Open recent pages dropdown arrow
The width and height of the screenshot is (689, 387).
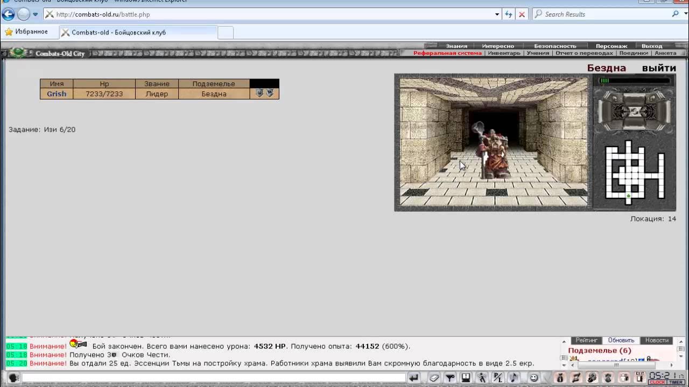(x=36, y=15)
